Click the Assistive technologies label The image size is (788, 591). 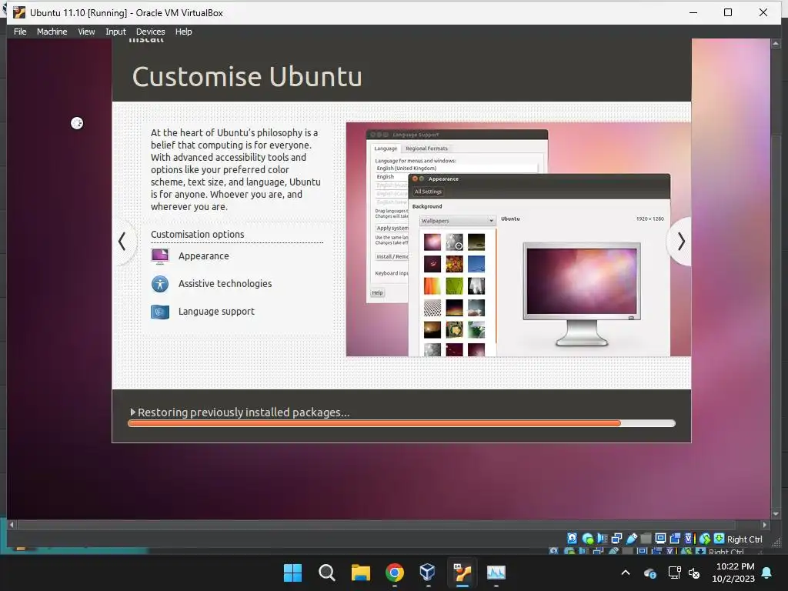[x=225, y=284]
